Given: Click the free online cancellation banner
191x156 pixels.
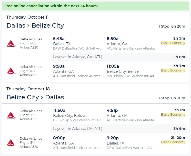Looking at the screenshot, I should [x=96, y=6].
